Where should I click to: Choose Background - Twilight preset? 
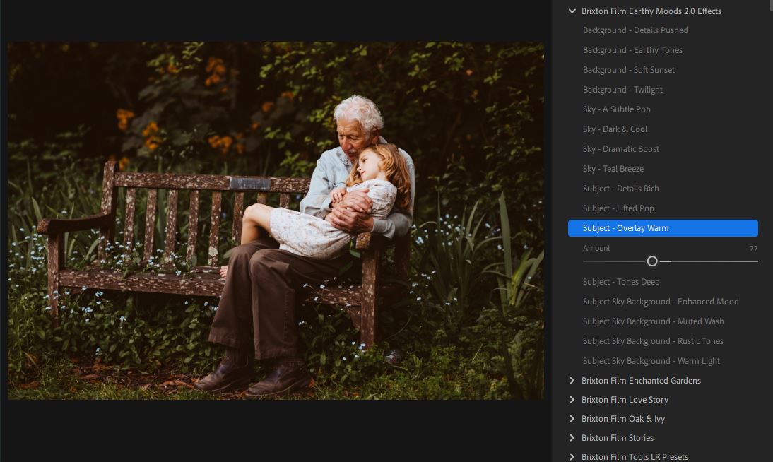[x=622, y=90]
